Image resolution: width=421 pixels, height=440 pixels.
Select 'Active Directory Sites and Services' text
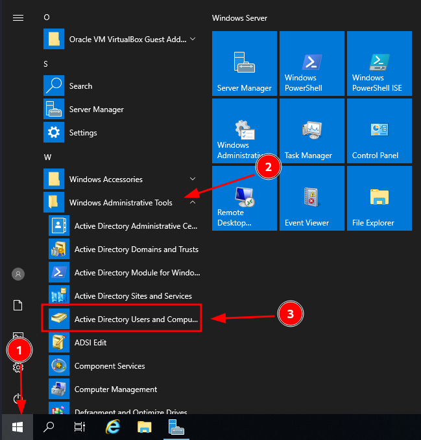133,296
